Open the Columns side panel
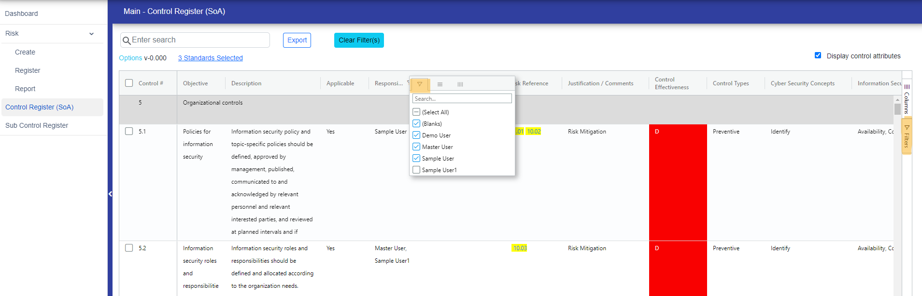 [907, 99]
